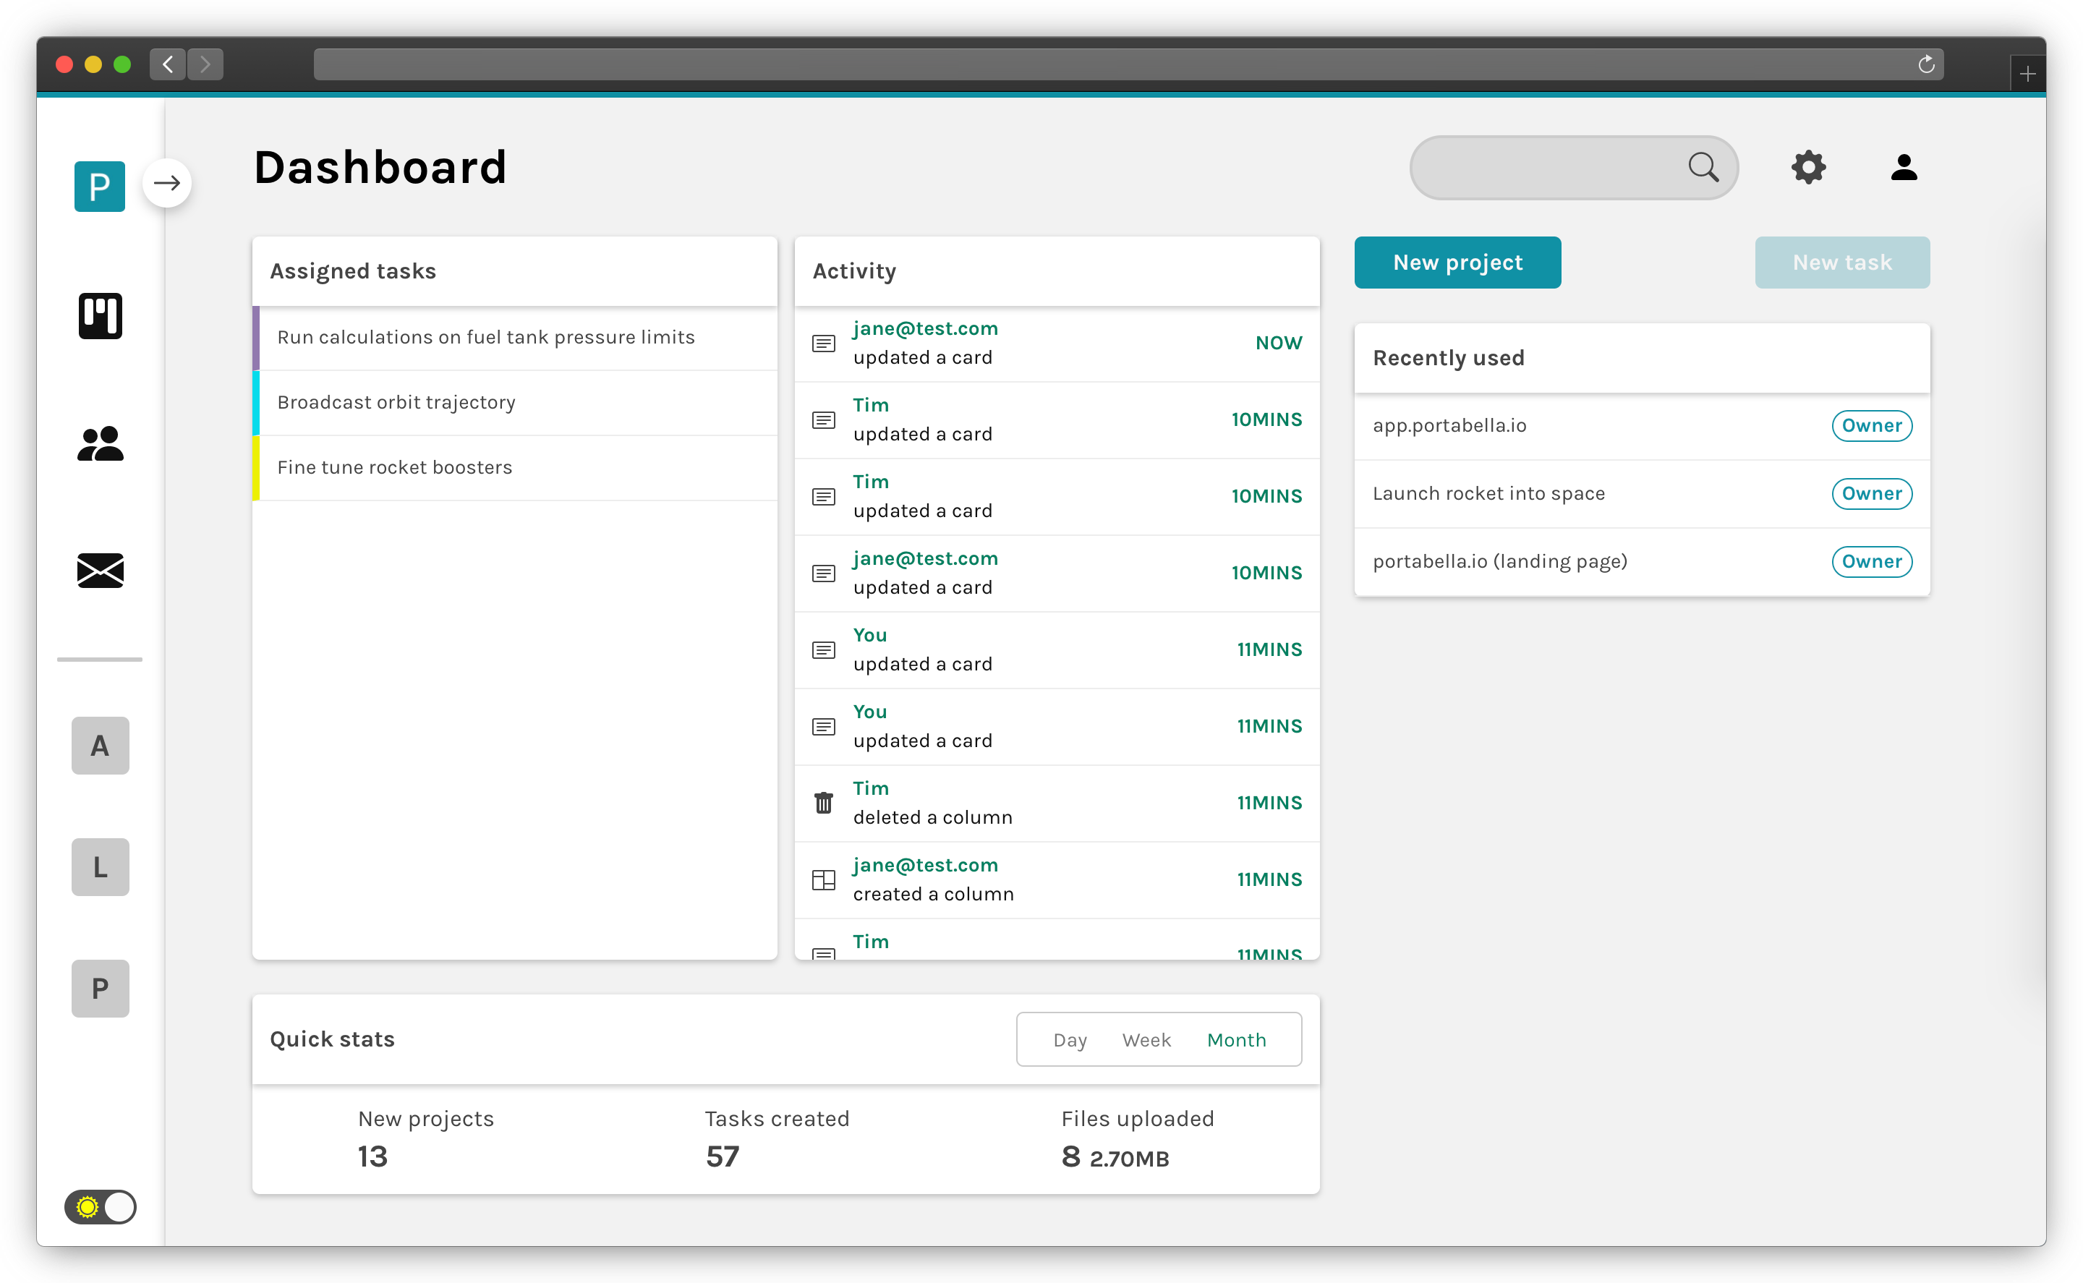This screenshot has width=2083, height=1283.
Task: Open the team members icon in sidebar
Action: (100, 444)
